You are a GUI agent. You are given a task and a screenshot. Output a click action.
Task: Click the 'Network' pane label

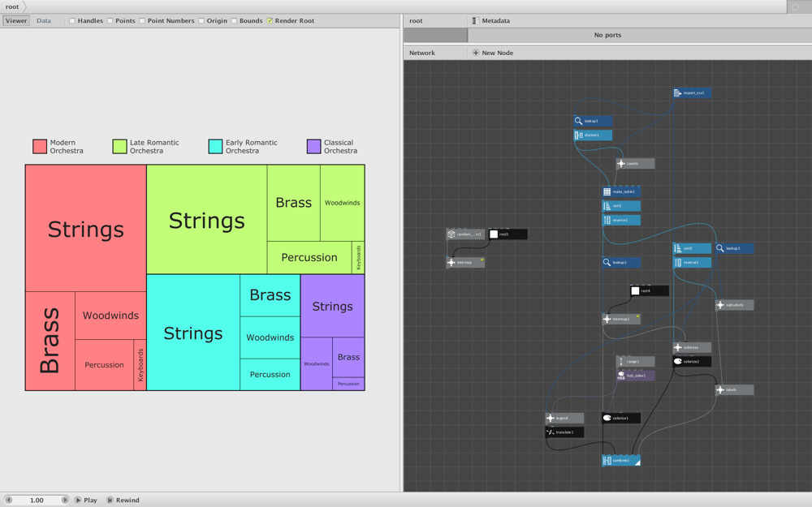422,53
